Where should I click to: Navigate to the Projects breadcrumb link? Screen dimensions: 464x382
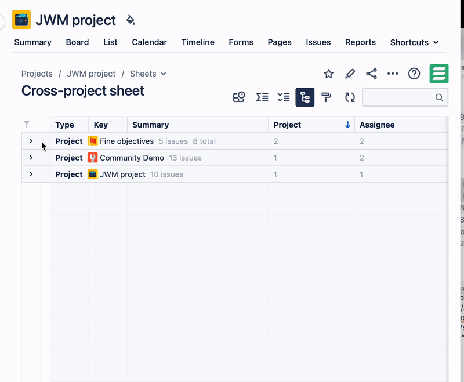click(x=37, y=74)
